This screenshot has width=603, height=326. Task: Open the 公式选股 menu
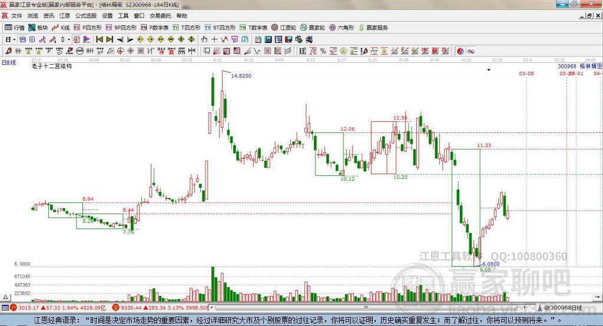[86, 16]
